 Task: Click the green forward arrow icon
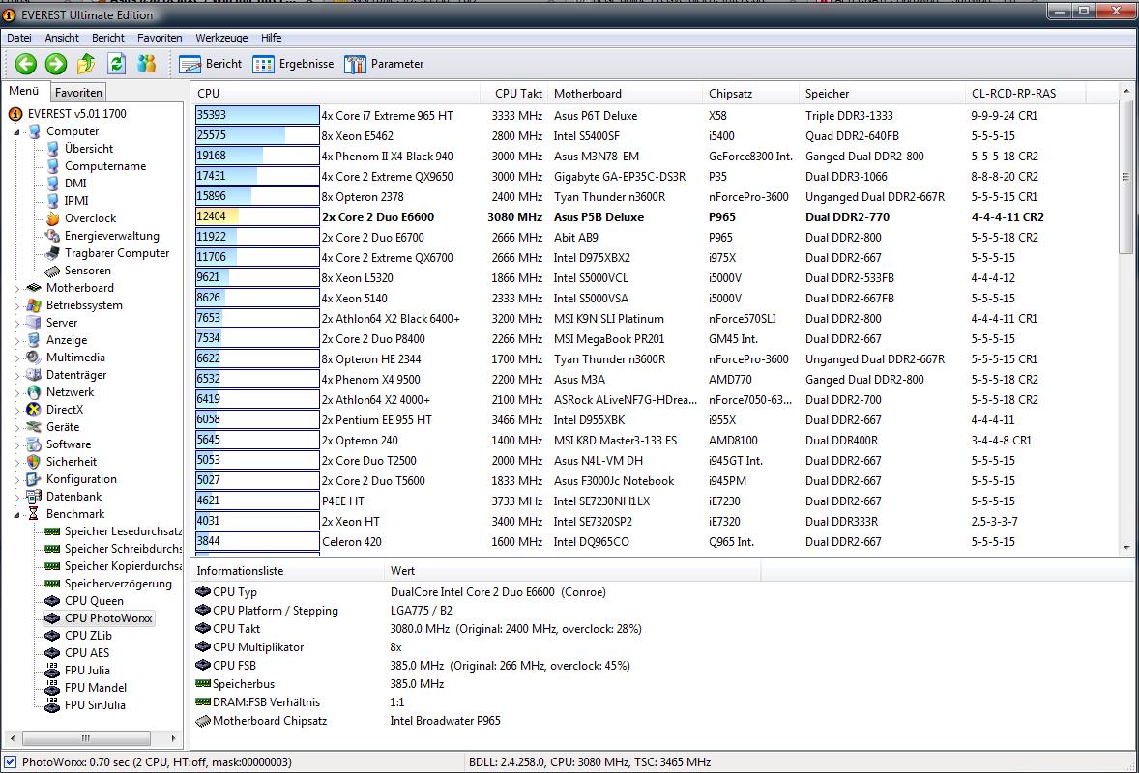point(56,64)
